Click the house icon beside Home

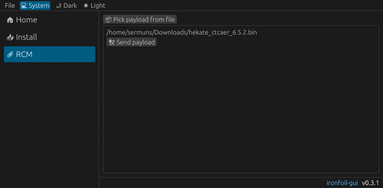point(10,20)
